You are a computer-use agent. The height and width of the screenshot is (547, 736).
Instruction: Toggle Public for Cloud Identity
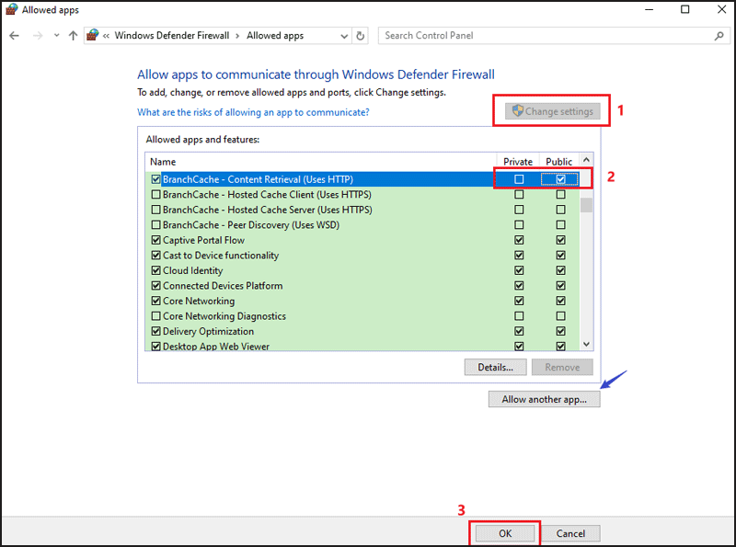[560, 270]
